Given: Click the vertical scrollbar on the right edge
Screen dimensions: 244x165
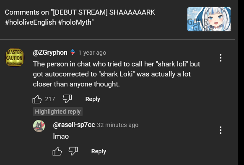Looking at the screenshot, I should (241, 83).
